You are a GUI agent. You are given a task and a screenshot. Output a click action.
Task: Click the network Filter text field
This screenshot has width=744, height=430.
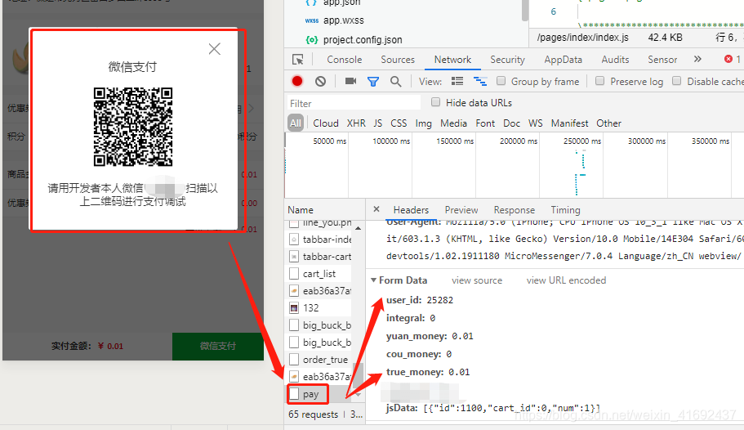[x=354, y=103]
